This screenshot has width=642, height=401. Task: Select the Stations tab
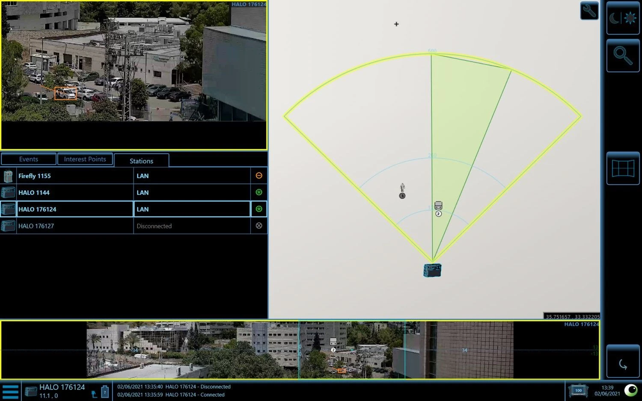[141, 161]
